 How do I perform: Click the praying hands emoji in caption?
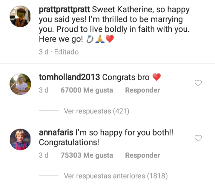point(99,39)
